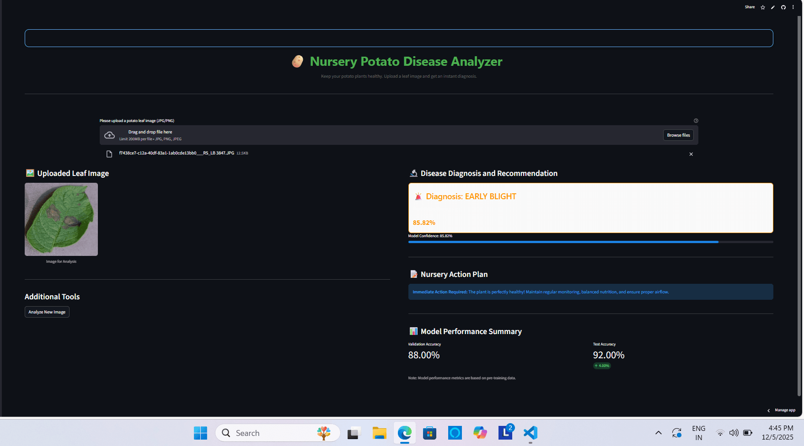The height and width of the screenshot is (446, 804).
Task: Click the potato emoji icon beside title
Action: tap(298, 61)
